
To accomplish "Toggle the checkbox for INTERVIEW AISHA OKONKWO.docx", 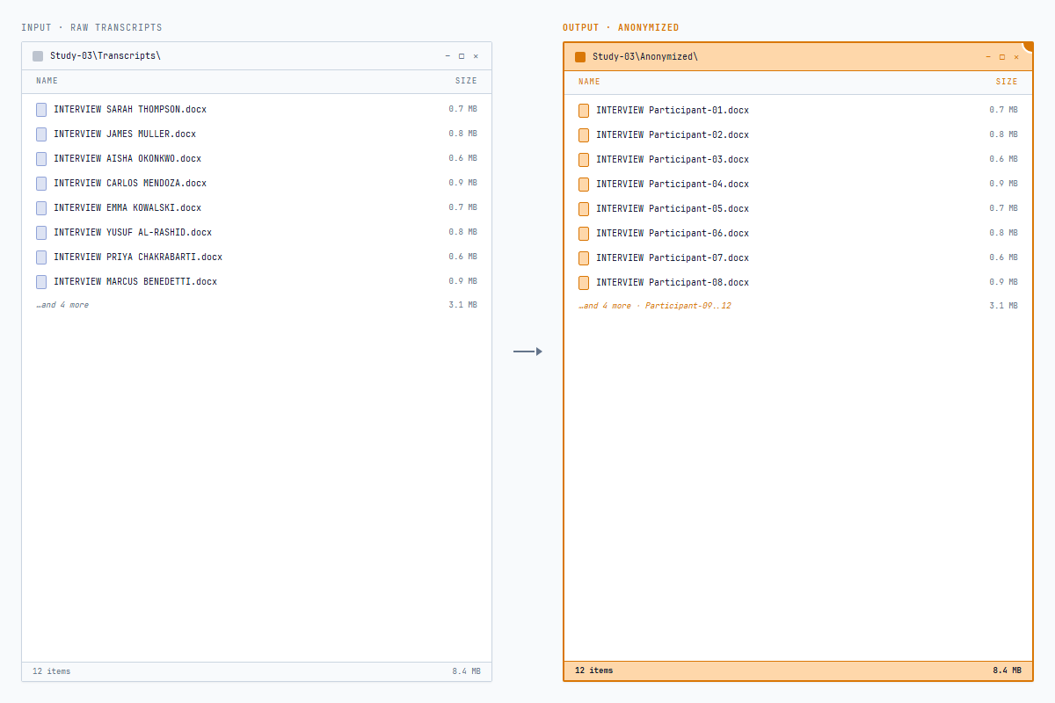I will 40,158.
